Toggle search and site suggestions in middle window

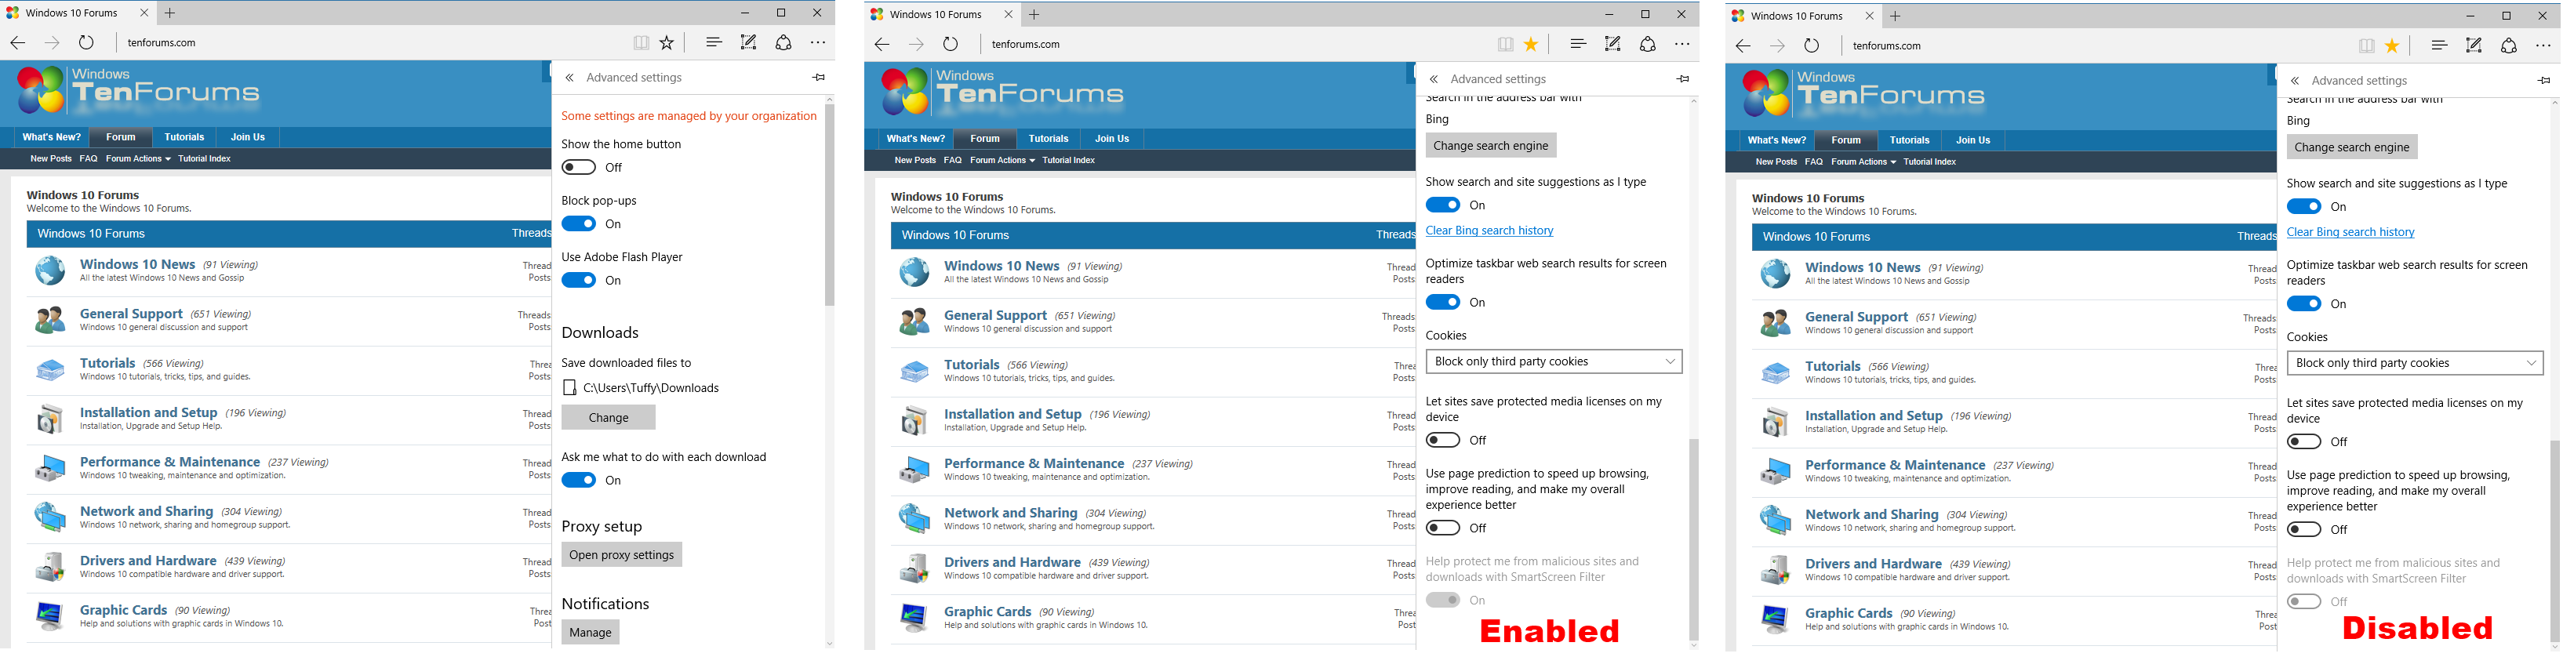(x=1443, y=205)
